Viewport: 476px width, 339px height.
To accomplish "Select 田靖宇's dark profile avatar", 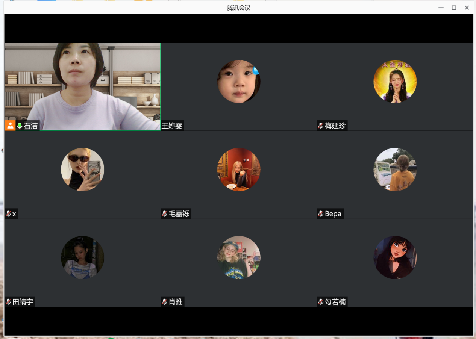I will [82, 257].
